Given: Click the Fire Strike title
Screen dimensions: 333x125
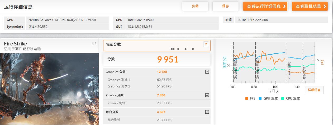Looking at the screenshot, I should click(15, 44).
